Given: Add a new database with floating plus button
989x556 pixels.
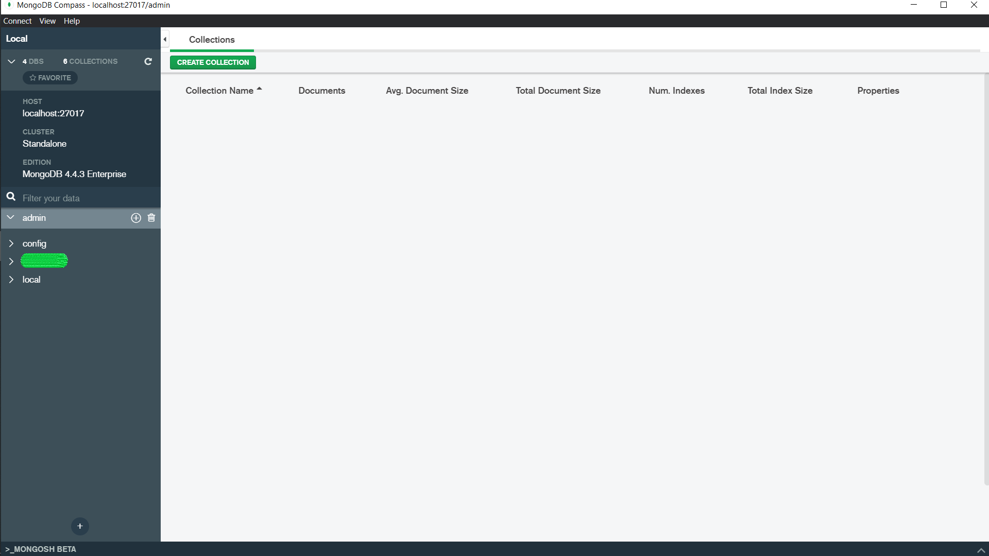Looking at the screenshot, I should pos(80,526).
